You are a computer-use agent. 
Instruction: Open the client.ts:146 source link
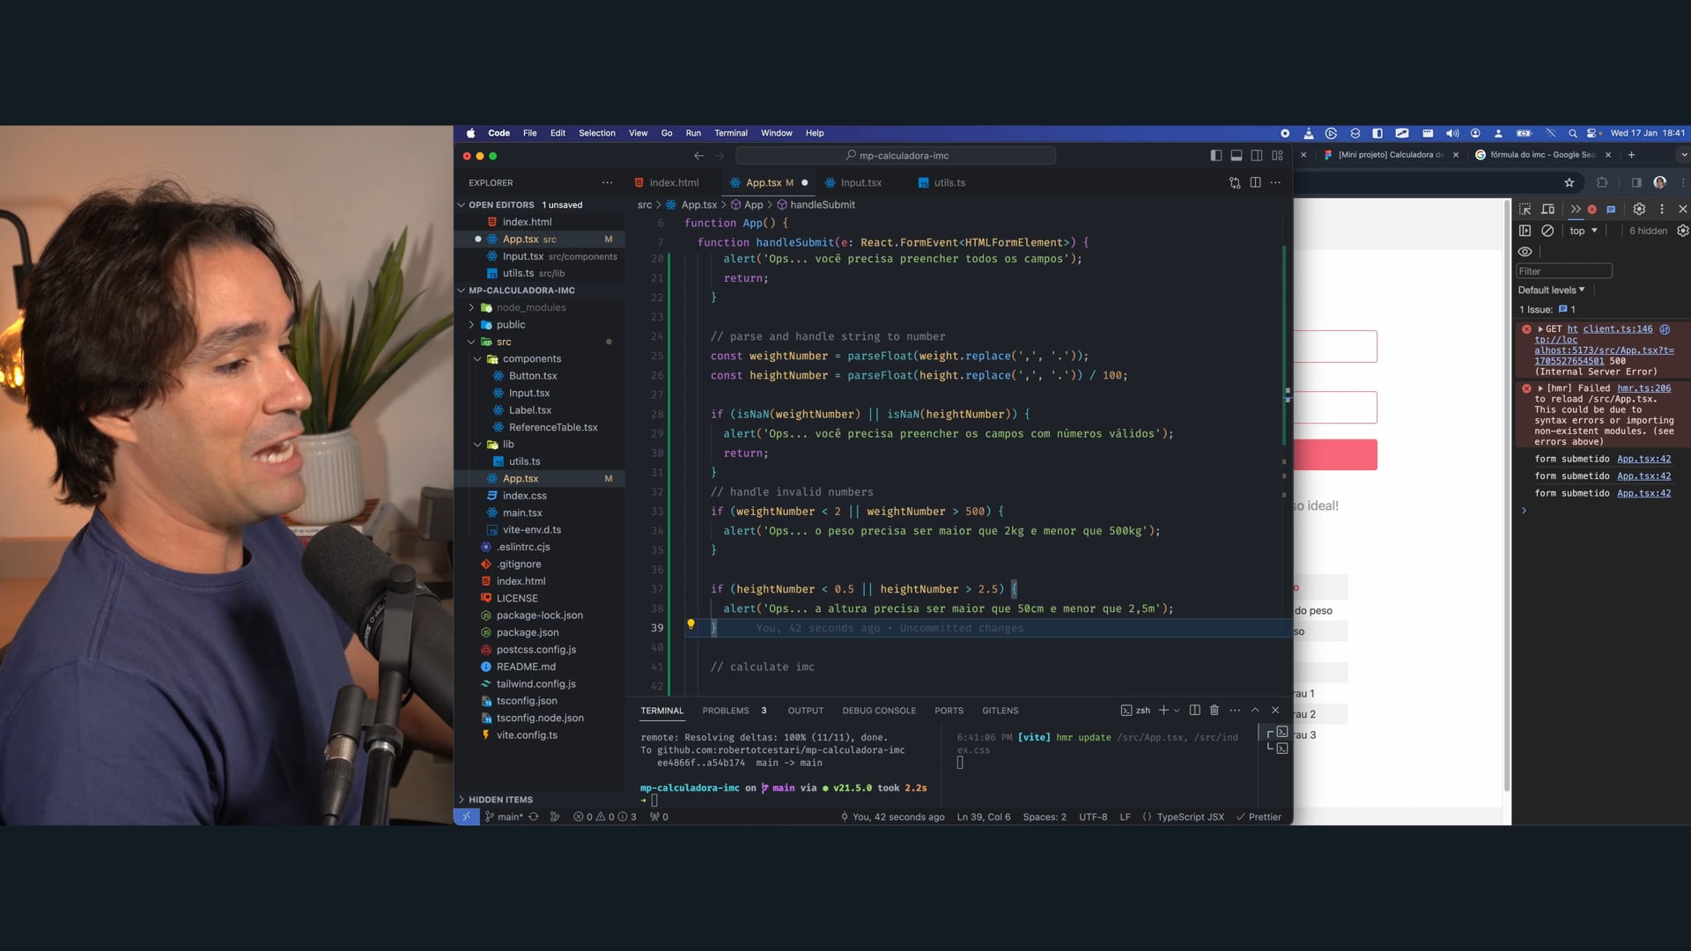coord(1617,329)
